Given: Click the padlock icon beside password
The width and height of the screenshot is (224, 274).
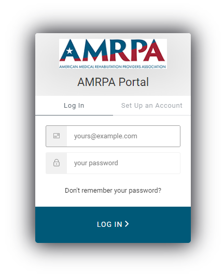Looking at the screenshot, I should point(57,163).
